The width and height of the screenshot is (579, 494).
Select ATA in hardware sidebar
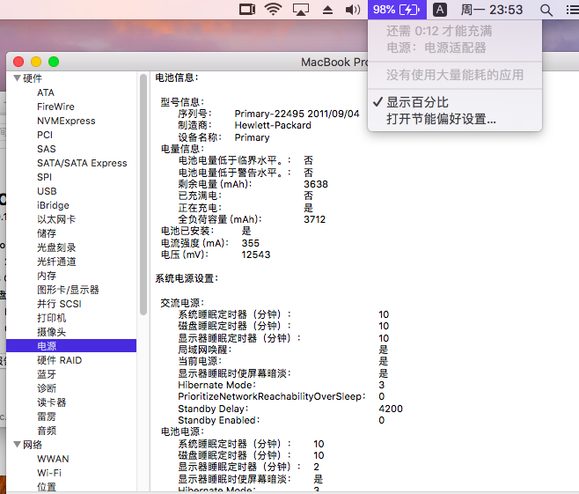point(46,92)
